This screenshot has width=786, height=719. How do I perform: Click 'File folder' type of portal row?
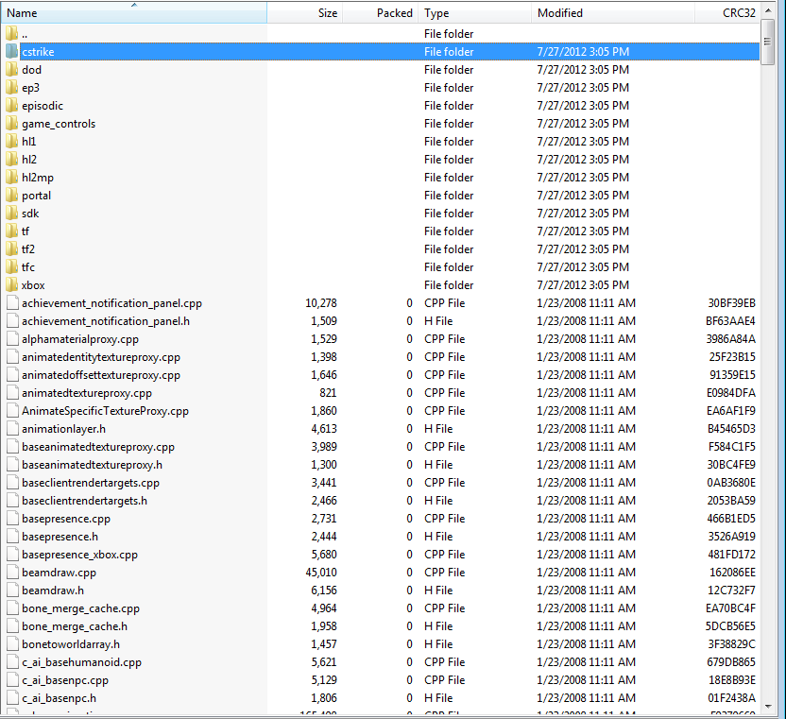449,196
